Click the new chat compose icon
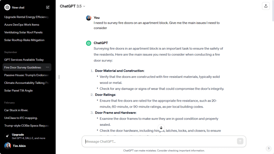The image size is (274, 154). [x=48, y=7]
